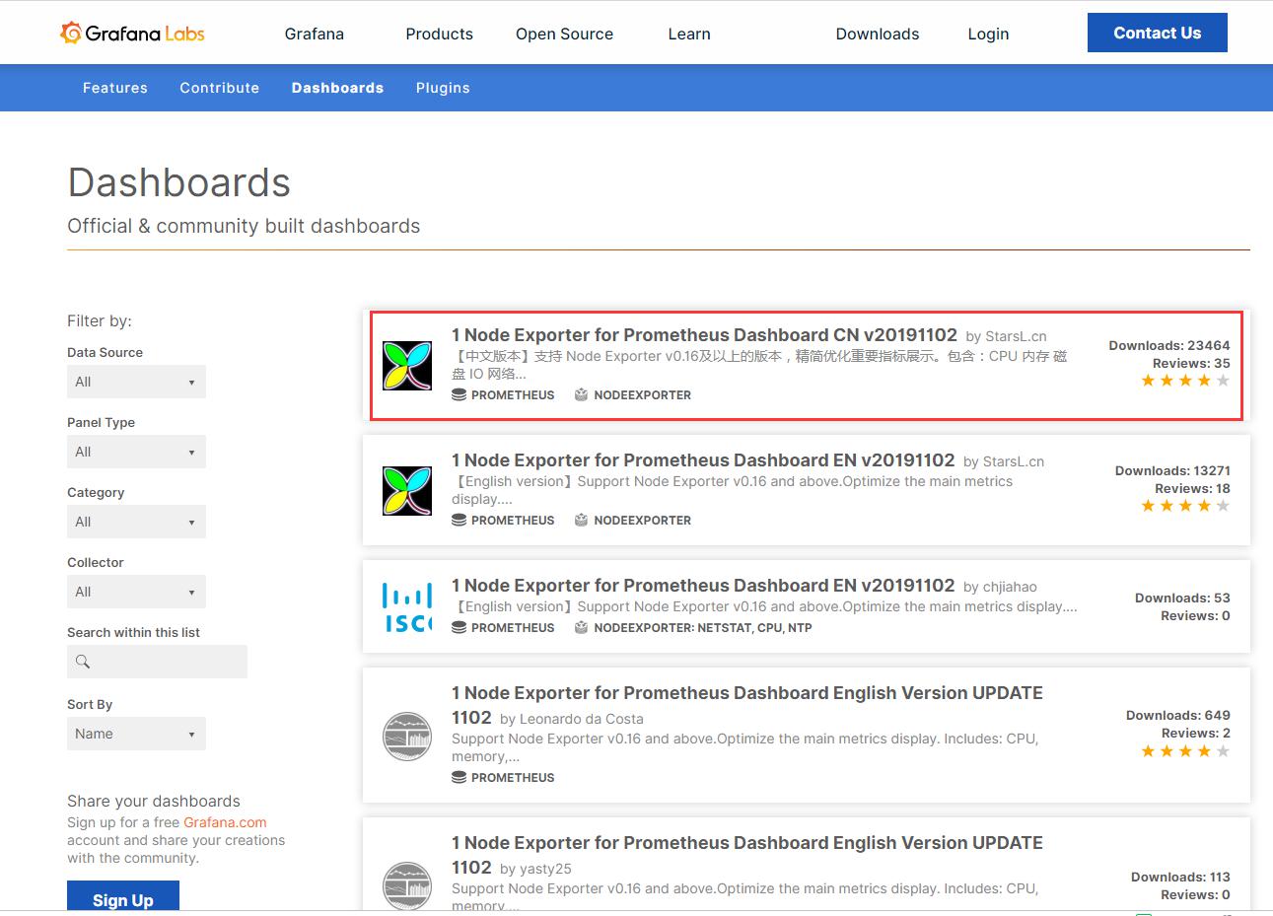Click the Downloads: 23464 text
The image size is (1273, 916).
pos(1169,345)
